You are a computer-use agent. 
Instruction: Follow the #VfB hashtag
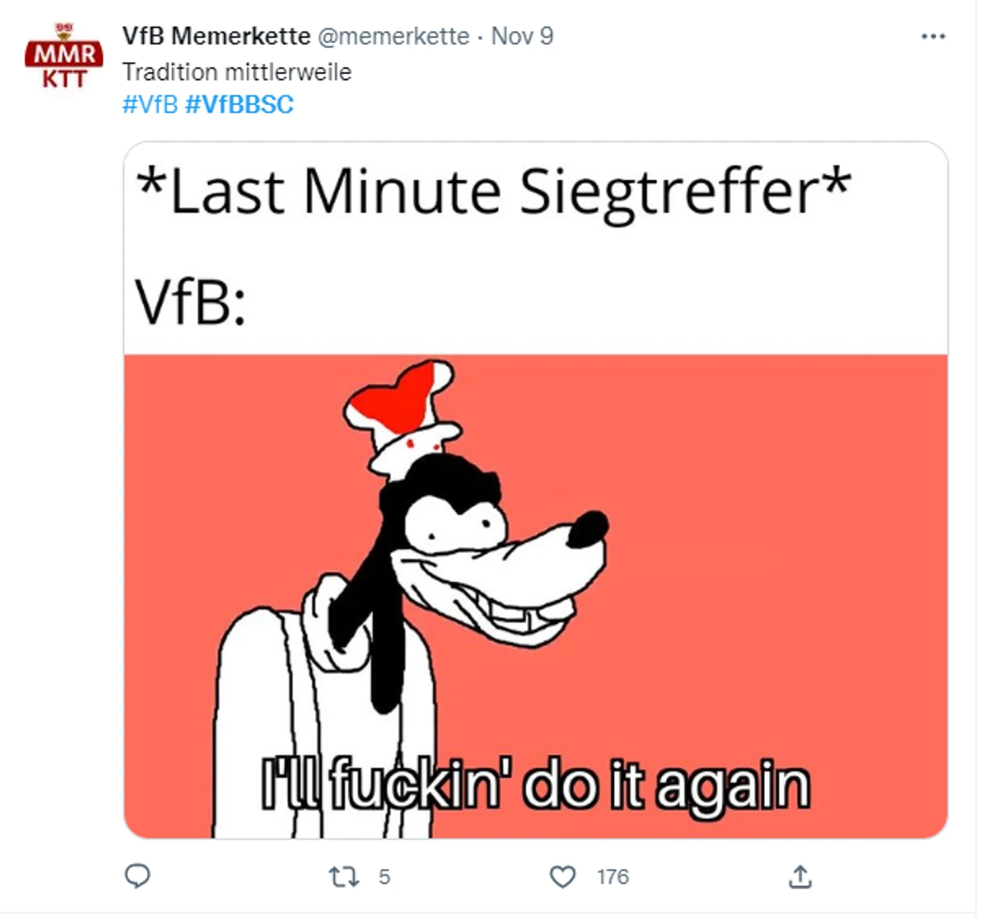[x=150, y=104]
